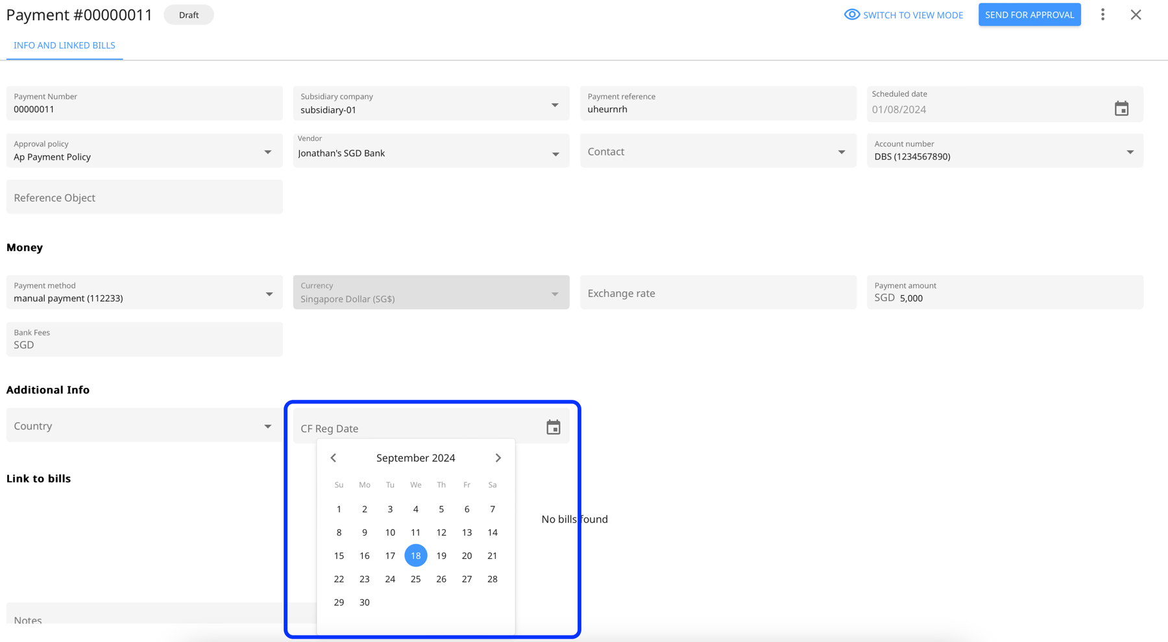The width and height of the screenshot is (1168, 642).
Task: Expand the Country dropdown
Action: click(144, 425)
